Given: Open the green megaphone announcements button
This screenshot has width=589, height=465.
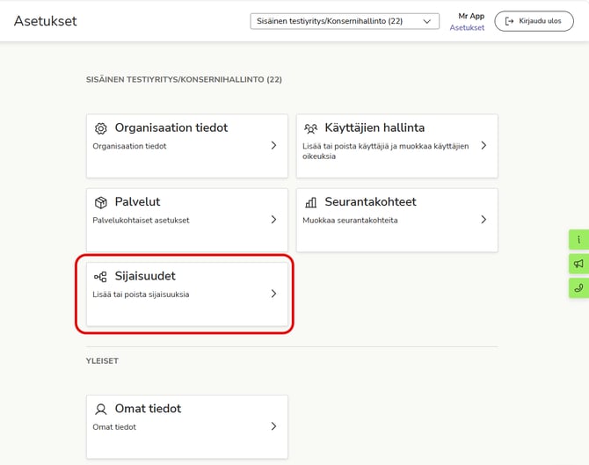Looking at the screenshot, I should pyautogui.click(x=578, y=264).
